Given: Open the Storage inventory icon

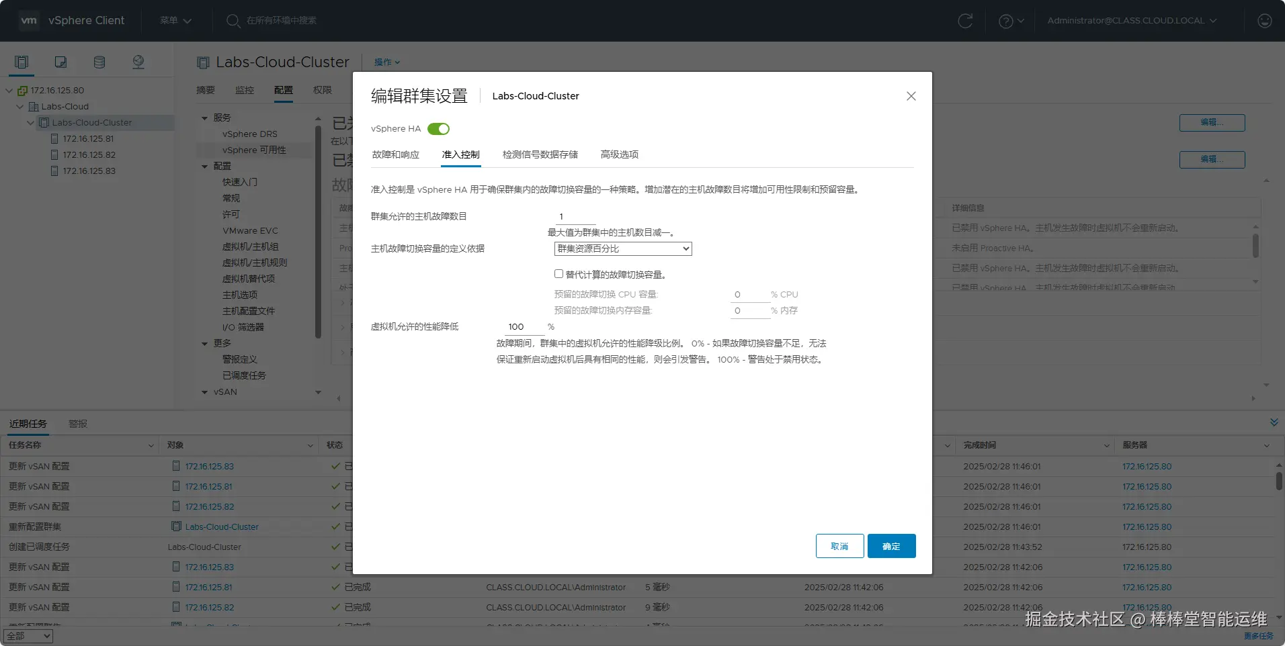Looking at the screenshot, I should [99, 62].
